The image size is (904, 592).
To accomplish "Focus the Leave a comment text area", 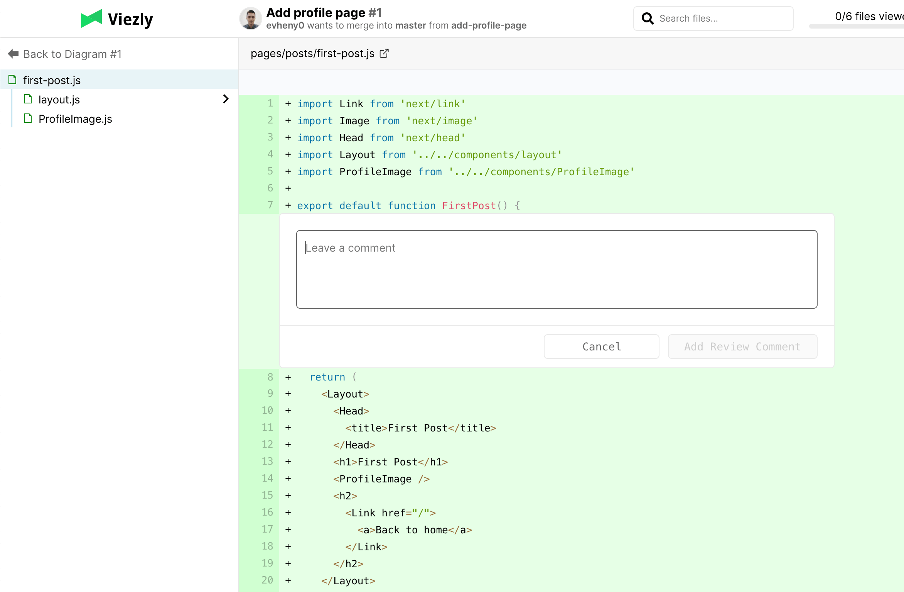I will pyautogui.click(x=556, y=269).
